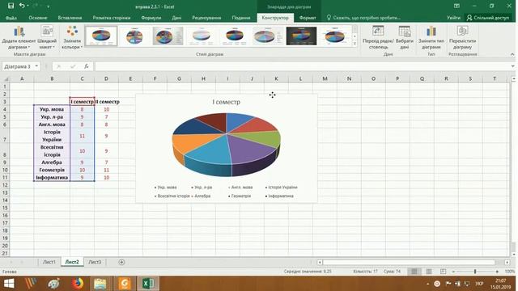Switch to the Основне tab
This screenshot has width=518, height=291.
[x=38, y=18]
